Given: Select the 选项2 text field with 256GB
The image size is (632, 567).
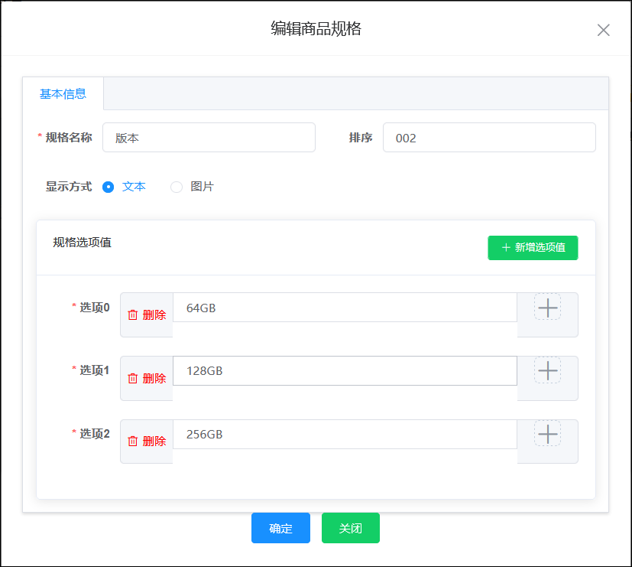Looking at the screenshot, I should tap(345, 434).
